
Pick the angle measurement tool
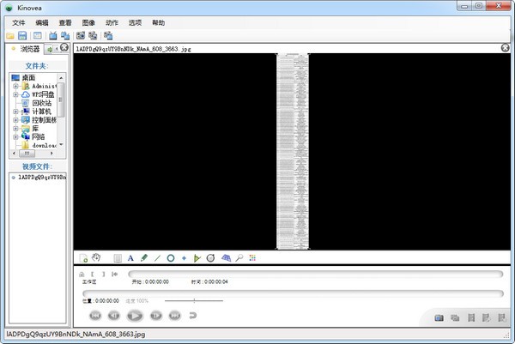pos(197,258)
